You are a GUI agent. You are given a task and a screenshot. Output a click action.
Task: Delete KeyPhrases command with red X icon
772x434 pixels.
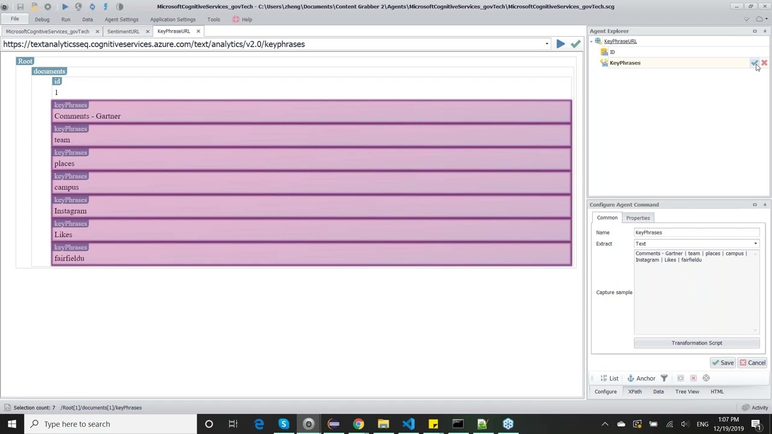tap(764, 63)
